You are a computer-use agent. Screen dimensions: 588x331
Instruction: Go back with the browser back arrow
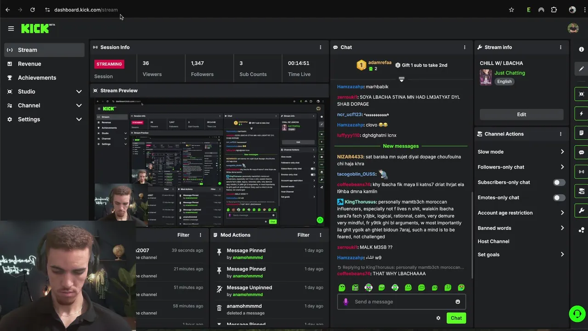pos(8,10)
